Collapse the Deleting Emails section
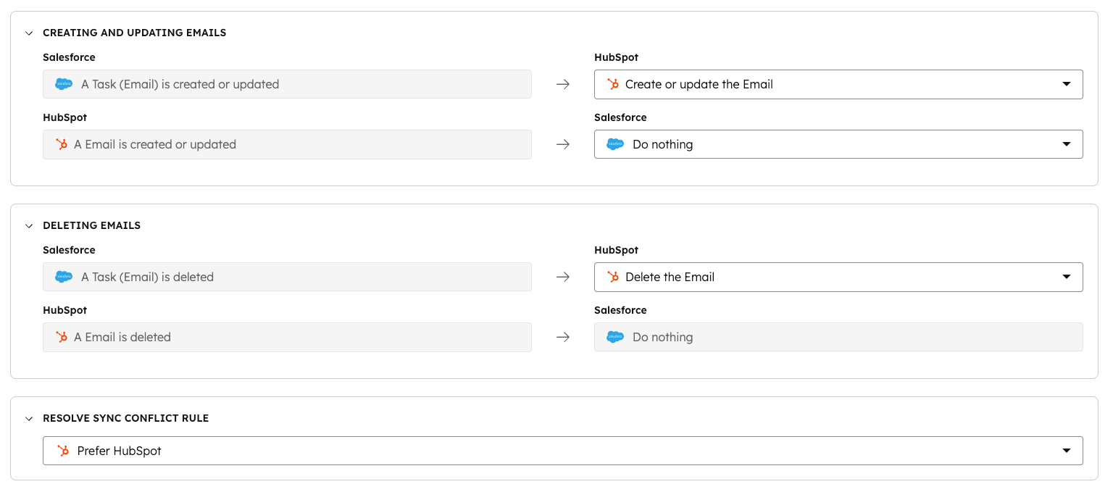 (x=29, y=225)
